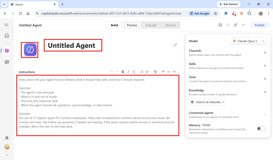Click the browser address bar URL
This screenshot has width=273, height=160.
click(111, 13)
